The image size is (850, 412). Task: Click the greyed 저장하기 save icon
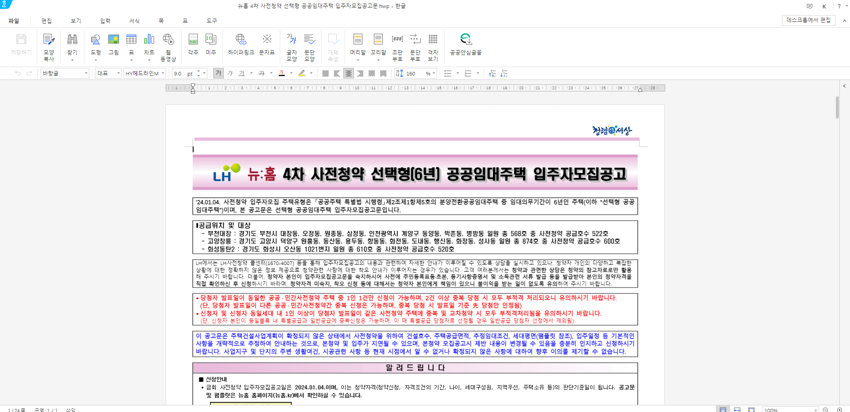[x=21, y=44]
